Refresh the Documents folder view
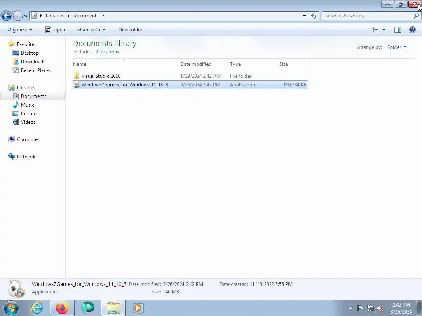422x316 pixels. [x=314, y=16]
